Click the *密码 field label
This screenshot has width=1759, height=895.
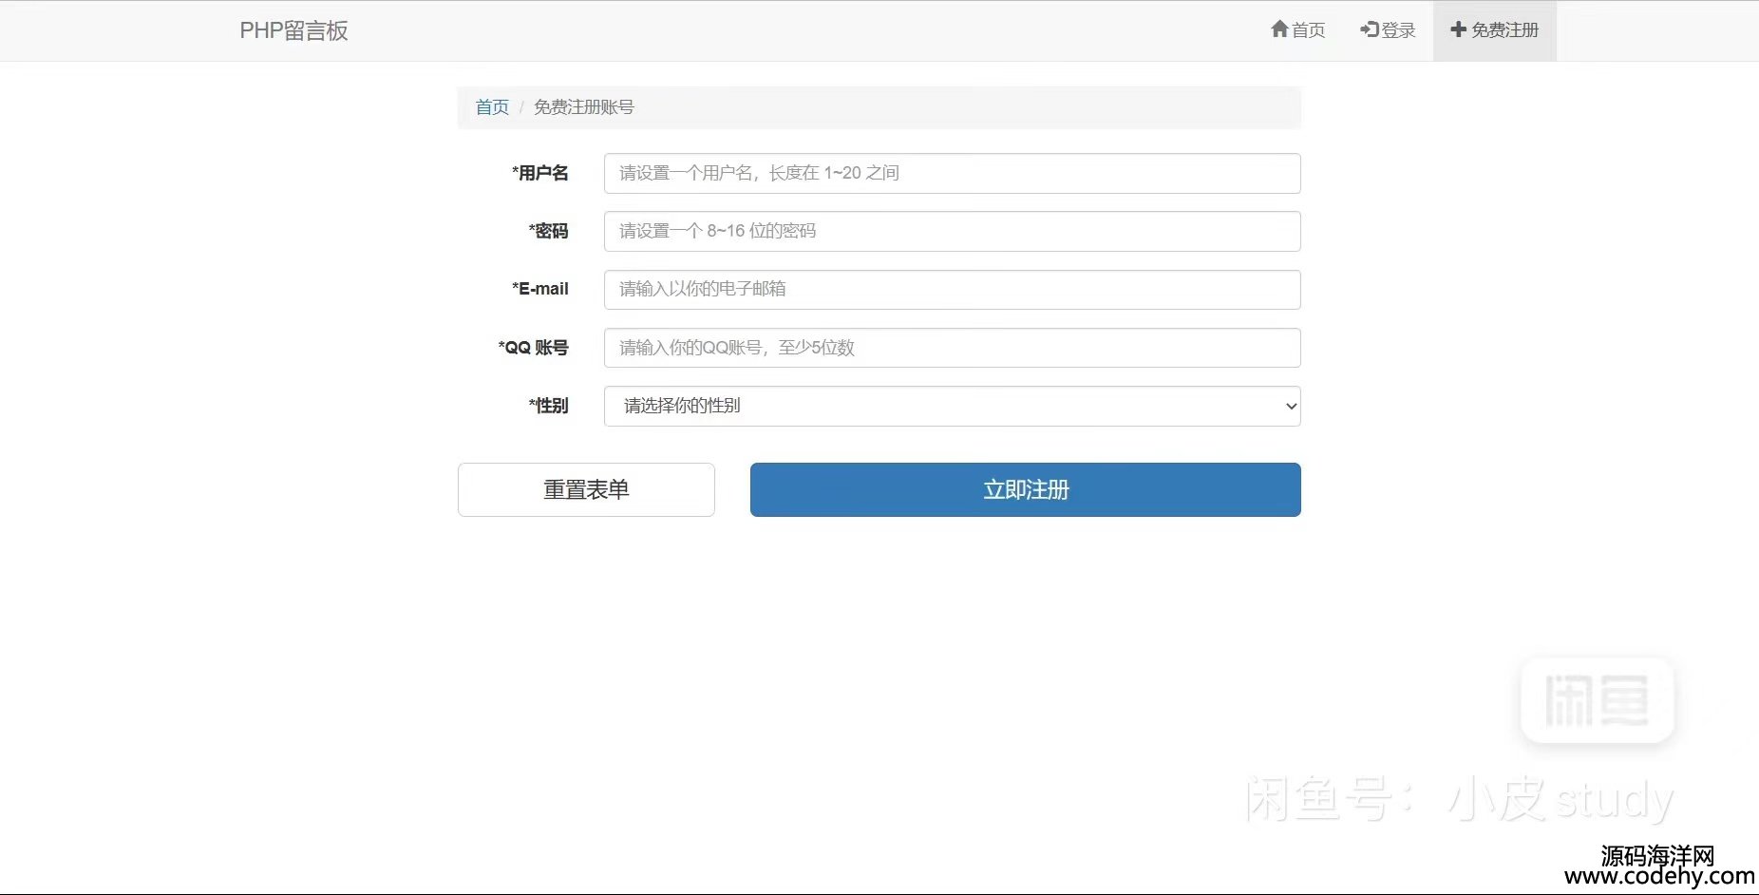(548, 231)
